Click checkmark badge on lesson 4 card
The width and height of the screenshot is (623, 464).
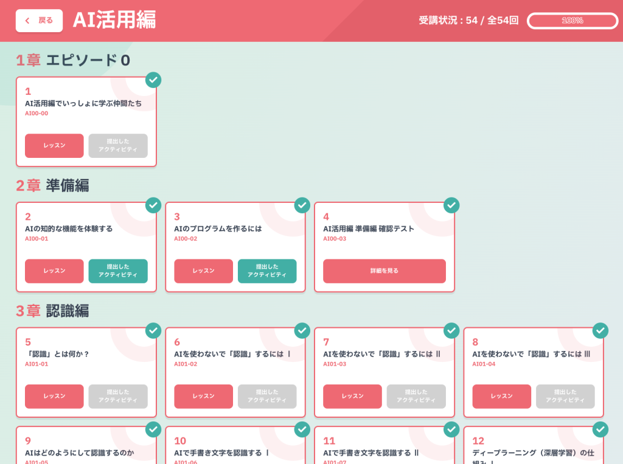point(451,205)
